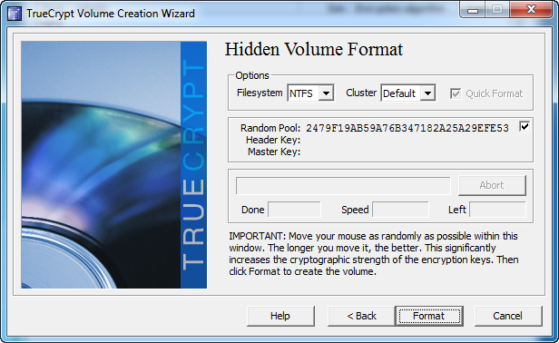Screen dimensions: 559x343
Task: Click the TrueCrypt disc banner image
Action: pos(113,165)
